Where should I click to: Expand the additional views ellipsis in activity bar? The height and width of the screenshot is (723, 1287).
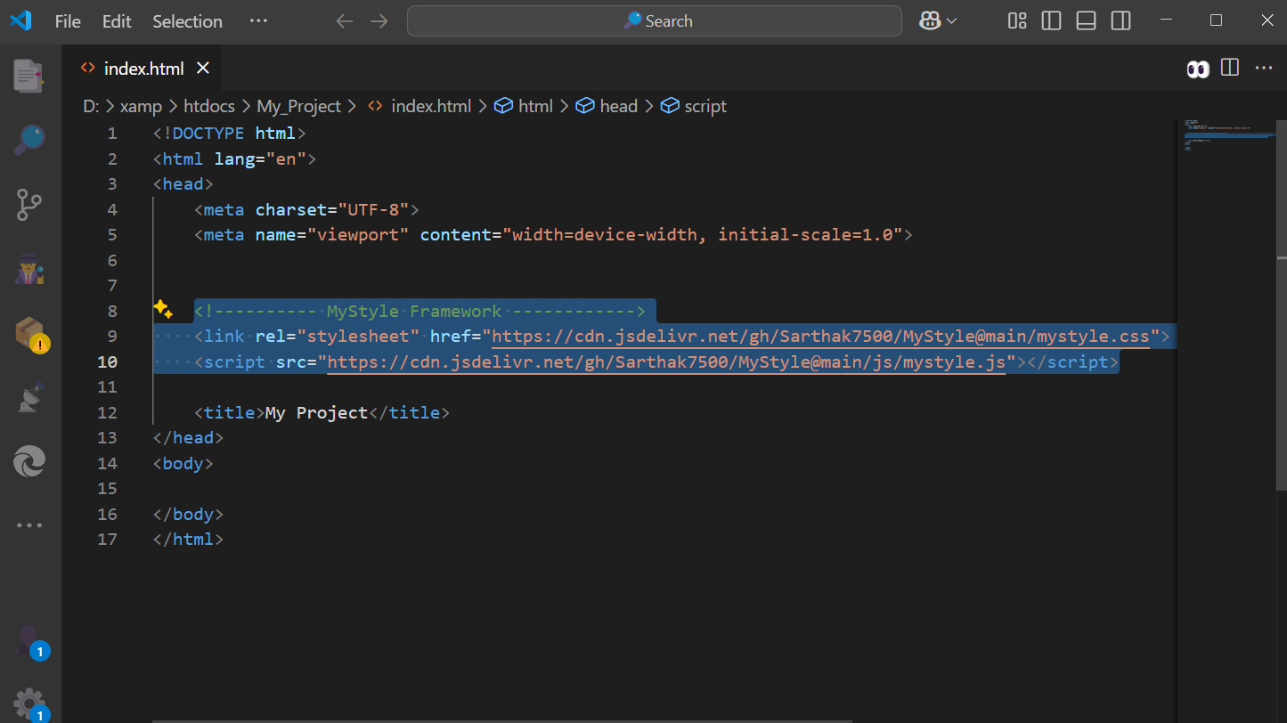[x=29, y=525]
